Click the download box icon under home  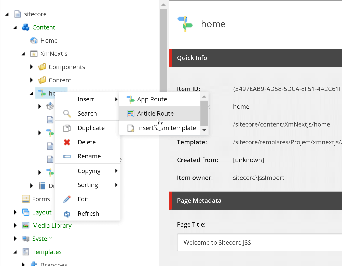50,106
